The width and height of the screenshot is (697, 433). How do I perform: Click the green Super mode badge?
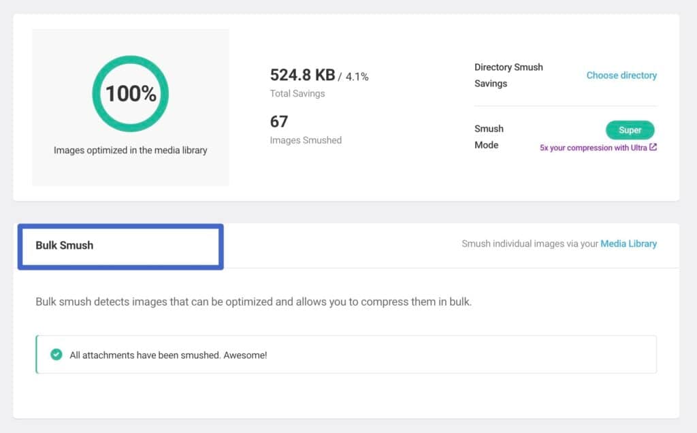[630, 130]
